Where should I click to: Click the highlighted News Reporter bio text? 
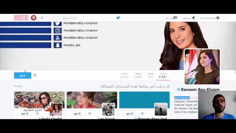pos(182,98)
